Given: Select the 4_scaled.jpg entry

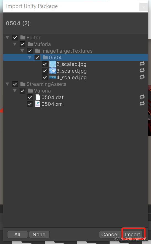Looking at the screenshot, I should point(68,77).
